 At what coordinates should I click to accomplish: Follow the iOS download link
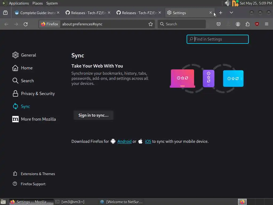(148, 141)
